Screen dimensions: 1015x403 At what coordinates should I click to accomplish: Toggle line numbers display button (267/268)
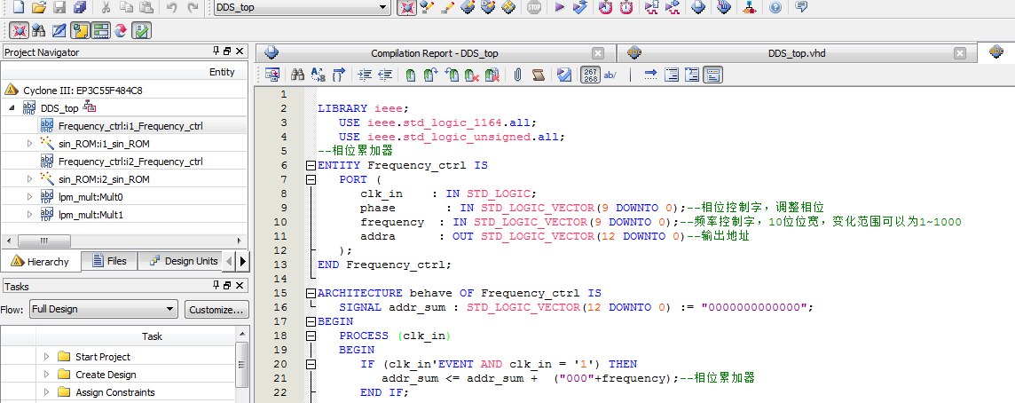click(x=590, y=75)
